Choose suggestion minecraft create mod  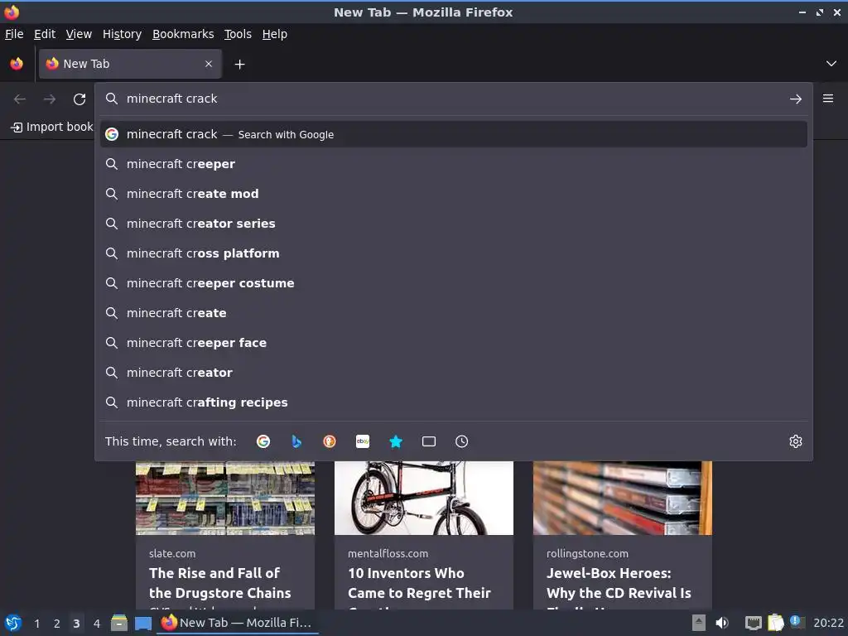[x=453, y=194]
